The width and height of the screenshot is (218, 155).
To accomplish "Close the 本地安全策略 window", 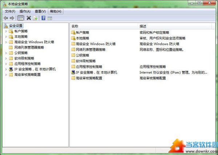I will [210, 3].
